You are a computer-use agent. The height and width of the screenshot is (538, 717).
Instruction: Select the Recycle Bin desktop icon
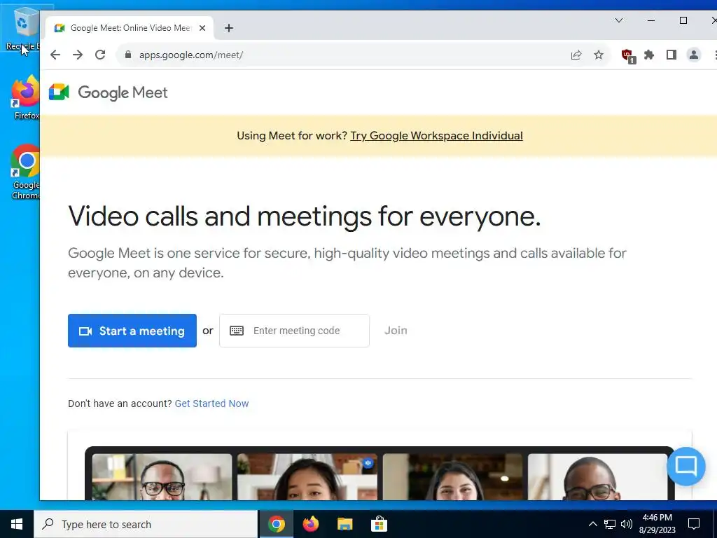click(x=22, y=28)
